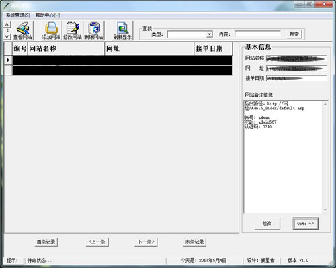The height and width of the screenshot is (268, 336).
Task: Click the 接单日期 column header
Action: pyautogui.click(x=213, y=48)
